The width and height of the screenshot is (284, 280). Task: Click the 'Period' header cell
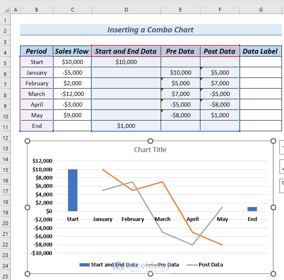pyautogui.click(x=36, y=51)
